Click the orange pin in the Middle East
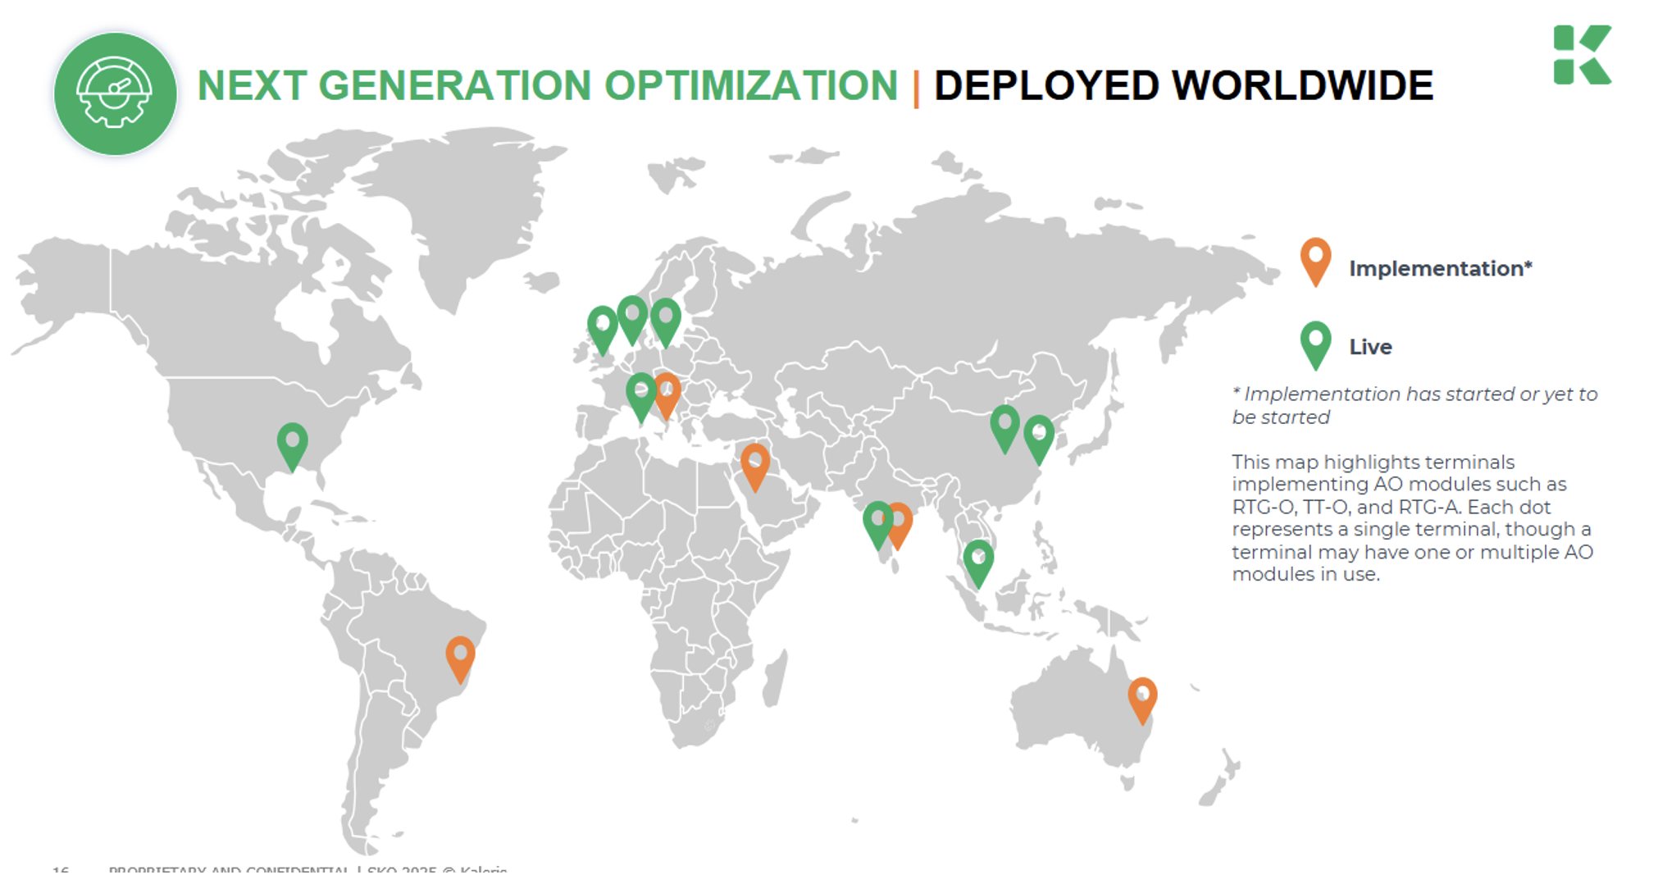This screenshot has height=884, width=1658. 754,464
